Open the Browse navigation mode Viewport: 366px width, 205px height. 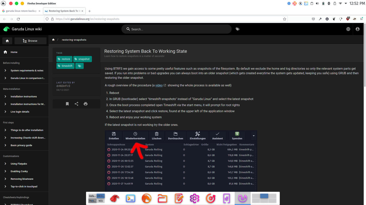tap(30, 41)
